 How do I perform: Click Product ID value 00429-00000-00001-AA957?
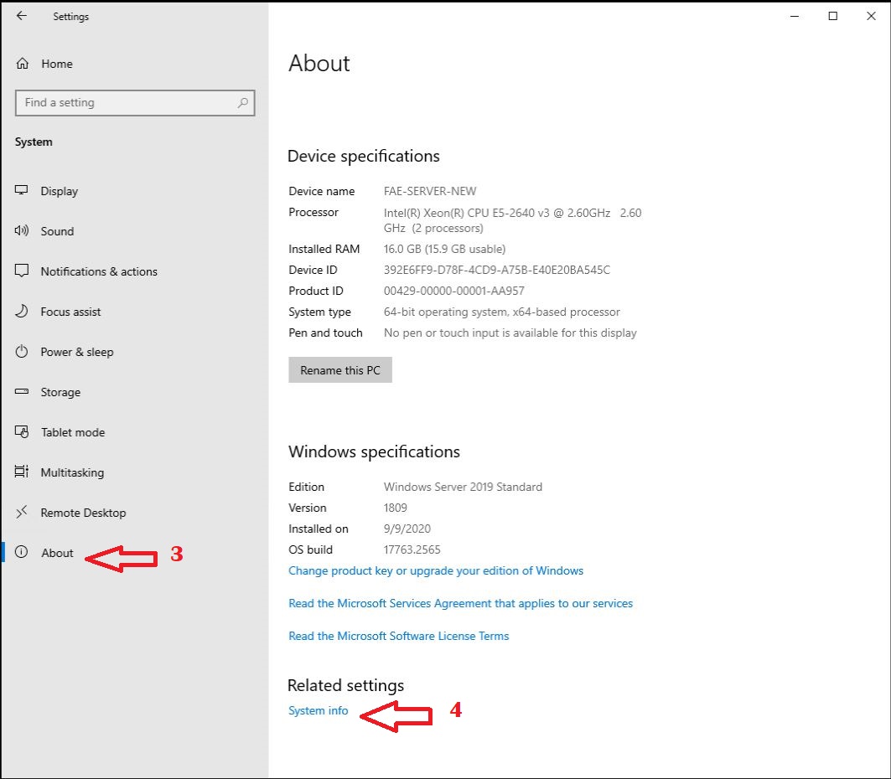(453, 291)
